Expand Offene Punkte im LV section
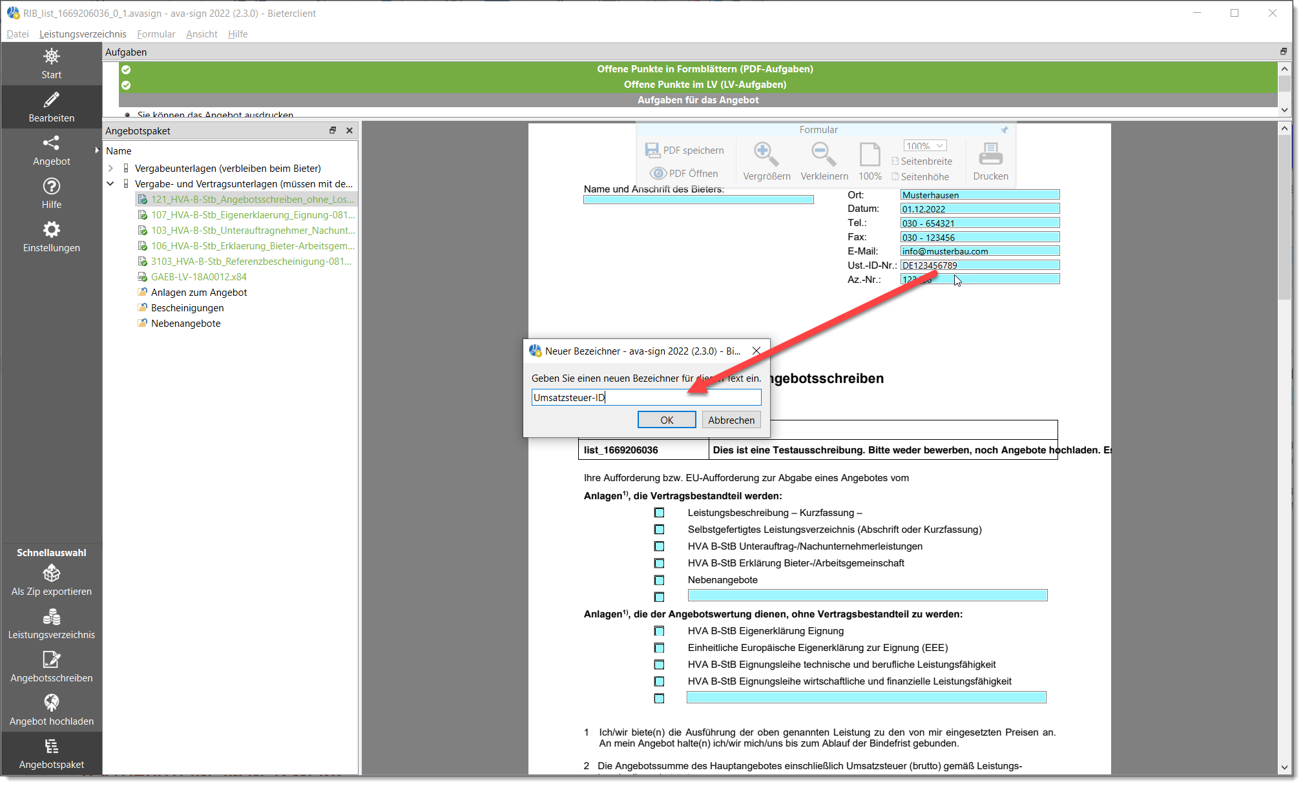 698,85
